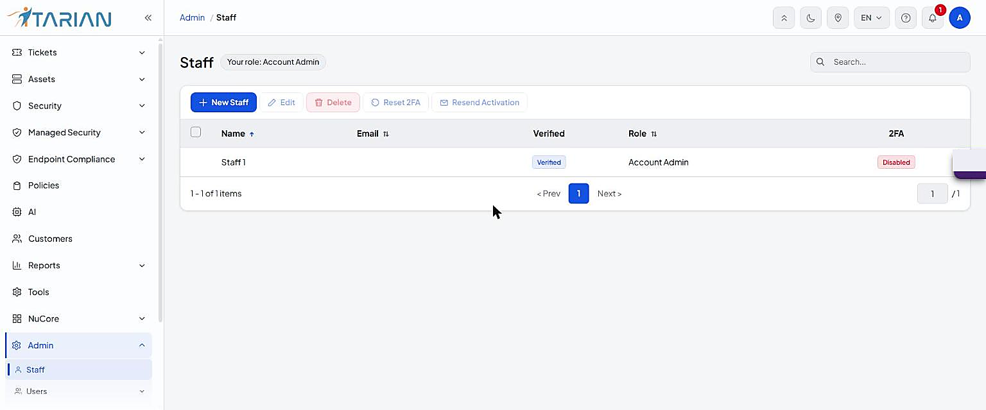Viewport: 986px width, 410px height.
Task: Click the Disabled 2FA badge
Action: [896, 162]
